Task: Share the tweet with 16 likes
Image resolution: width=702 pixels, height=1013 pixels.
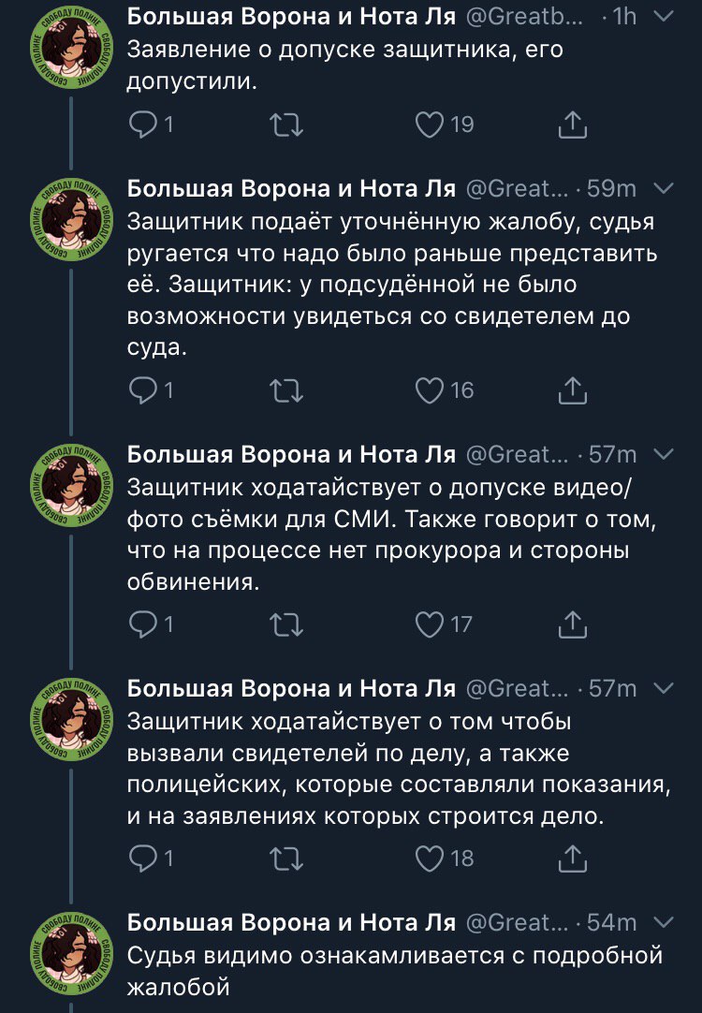Action: tap(572, 390)
